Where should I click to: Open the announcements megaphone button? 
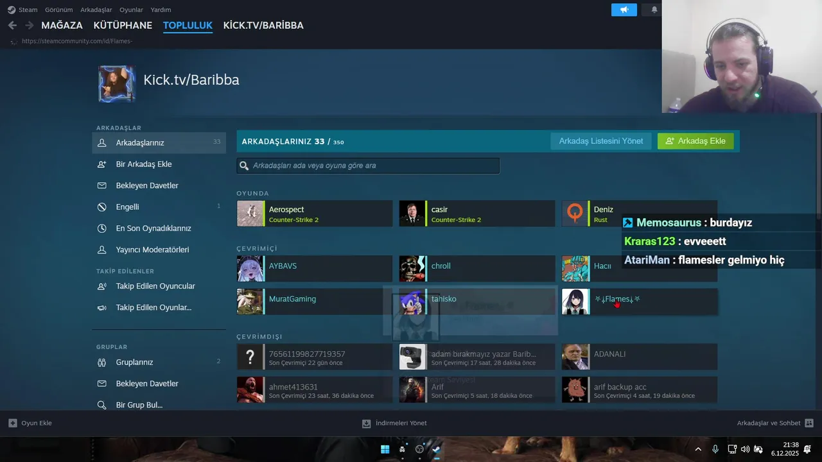tap(624, 10)
